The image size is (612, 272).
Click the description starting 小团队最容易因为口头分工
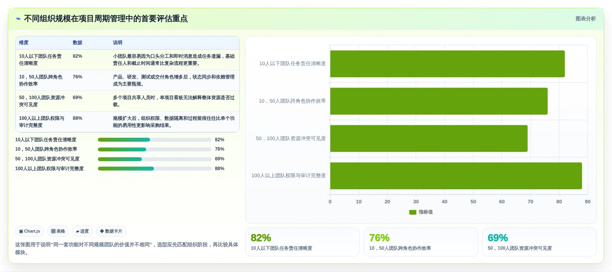[174, 60]
